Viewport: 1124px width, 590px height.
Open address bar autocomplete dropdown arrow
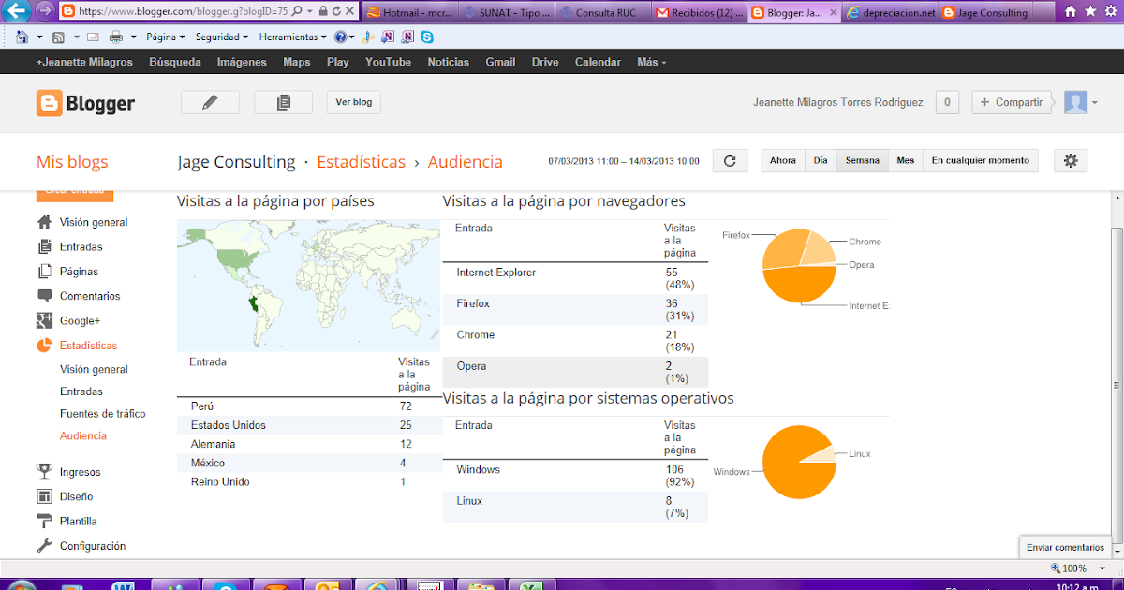coord(310,12)
